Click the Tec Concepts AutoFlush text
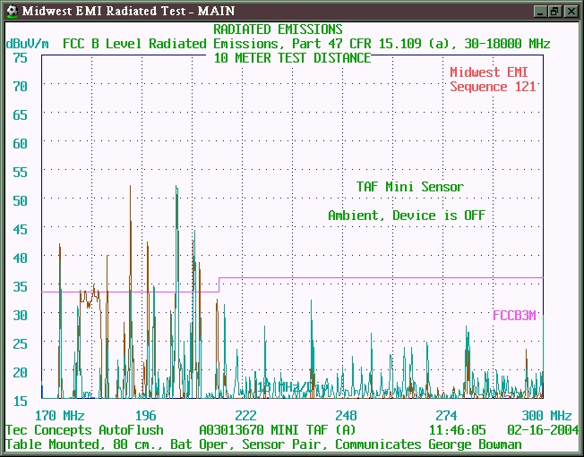This screenshot has width=584, height=457. (84, 429)
